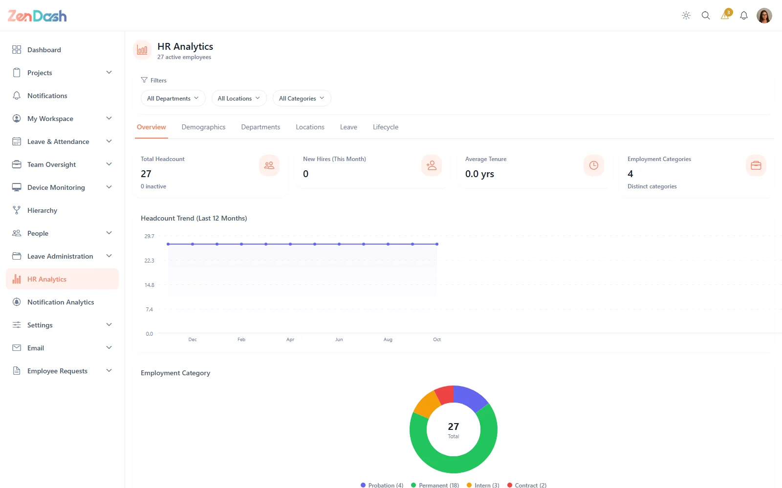Open the notifications bell in header
782x488 pixels.
point(744,16)
